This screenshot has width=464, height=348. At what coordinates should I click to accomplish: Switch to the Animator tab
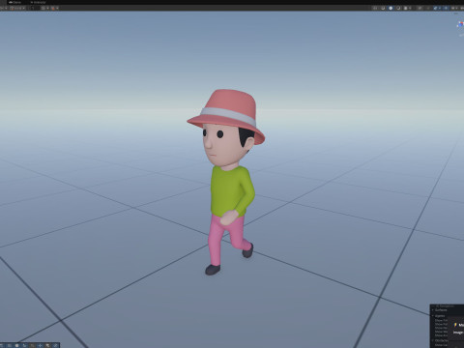point(38,2)
